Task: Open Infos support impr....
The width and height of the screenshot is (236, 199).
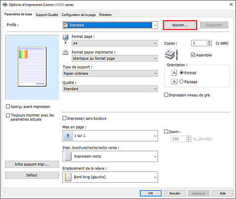Action: [32, 164]
